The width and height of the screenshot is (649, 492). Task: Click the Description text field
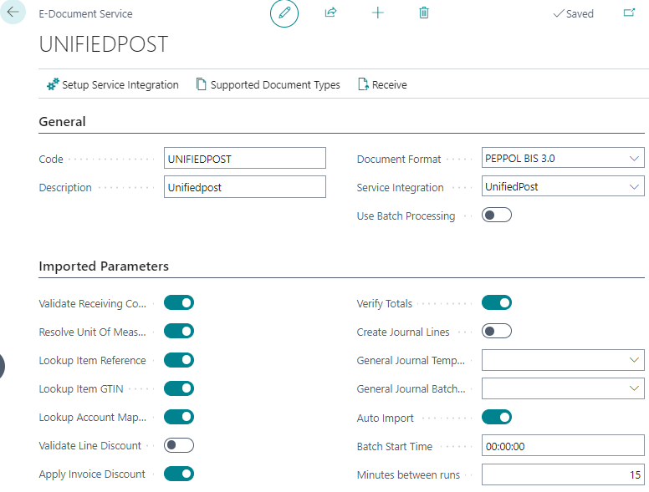pos(244,187)
